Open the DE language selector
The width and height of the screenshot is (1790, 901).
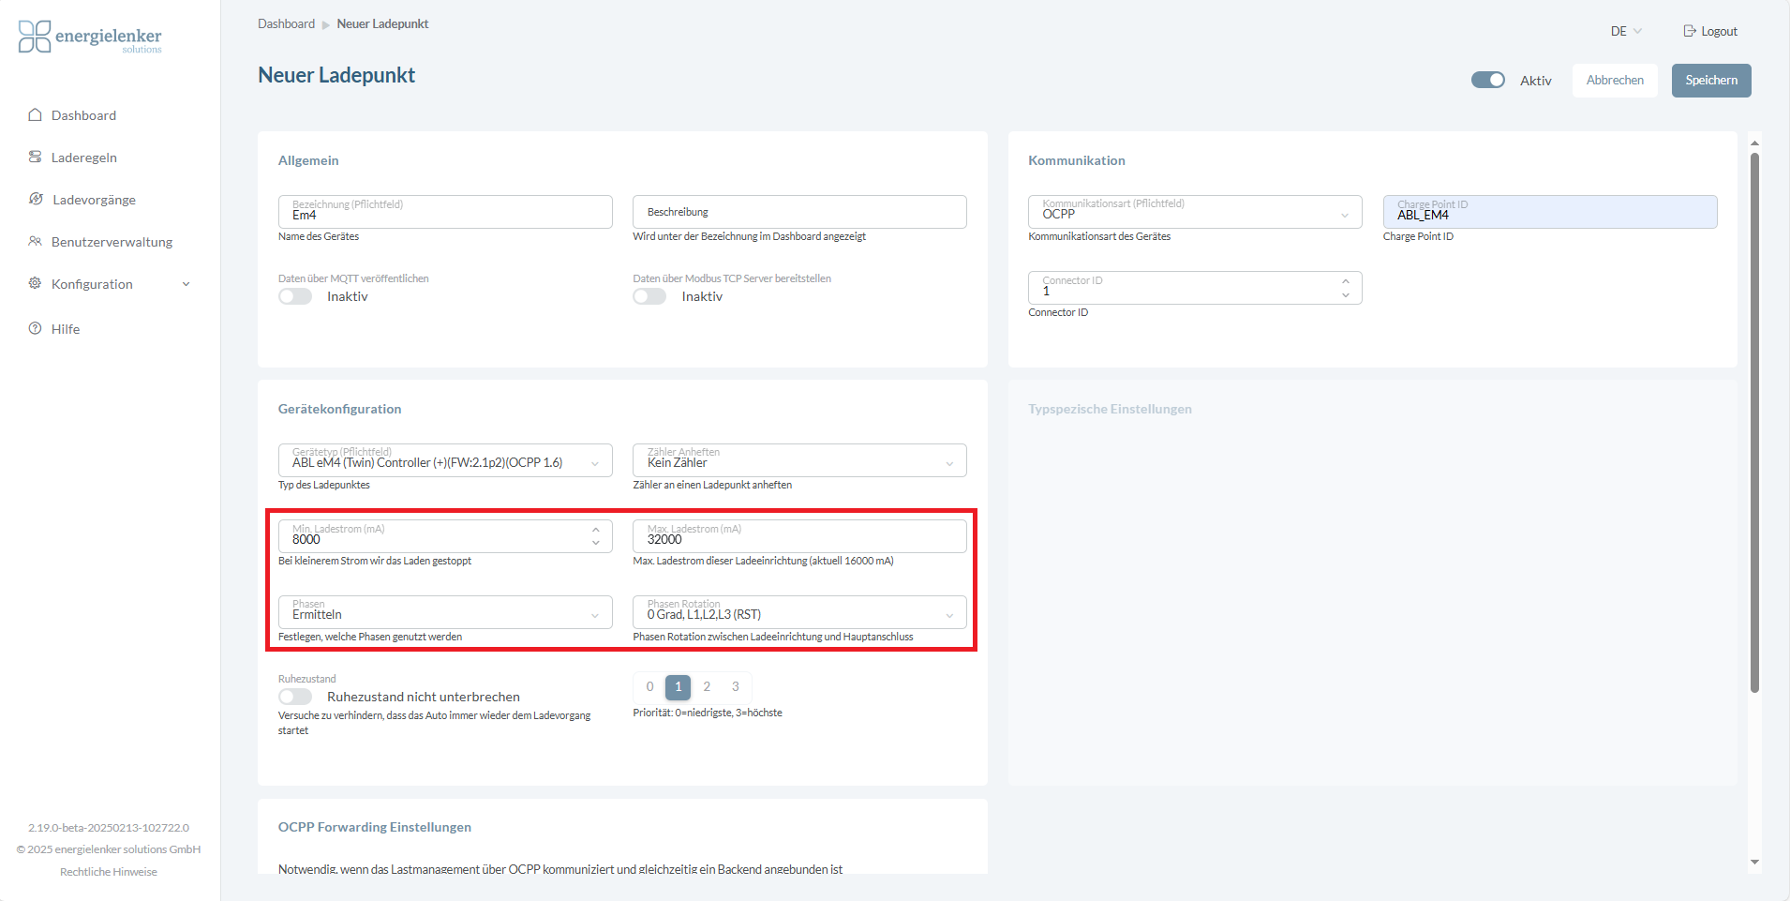pos(1625,31)
